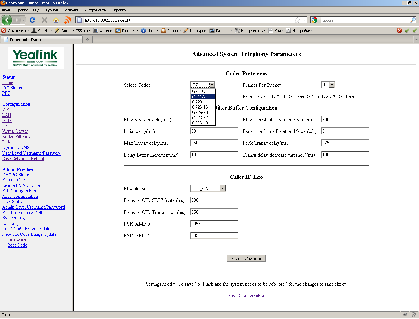
Task: Open the Отключить web developer menu
Action: (15, 30)
